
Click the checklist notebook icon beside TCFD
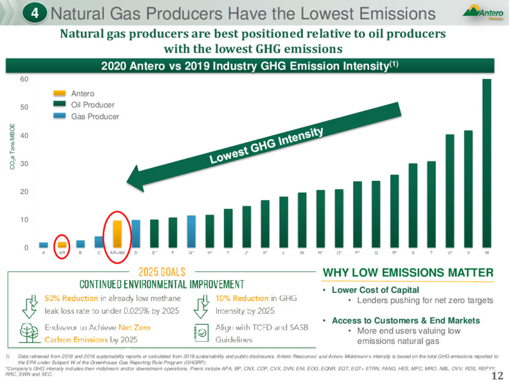201,333
